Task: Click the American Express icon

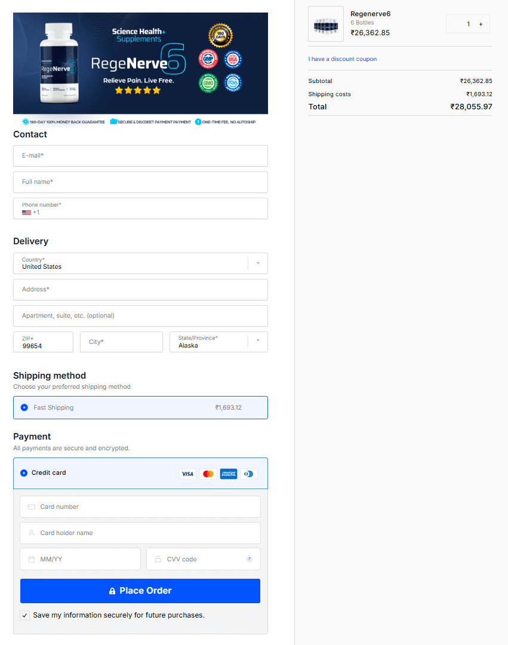Action: tap(228, 473)
